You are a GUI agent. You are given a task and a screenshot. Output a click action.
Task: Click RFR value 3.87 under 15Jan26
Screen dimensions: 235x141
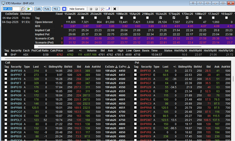(x=73, y=26)
